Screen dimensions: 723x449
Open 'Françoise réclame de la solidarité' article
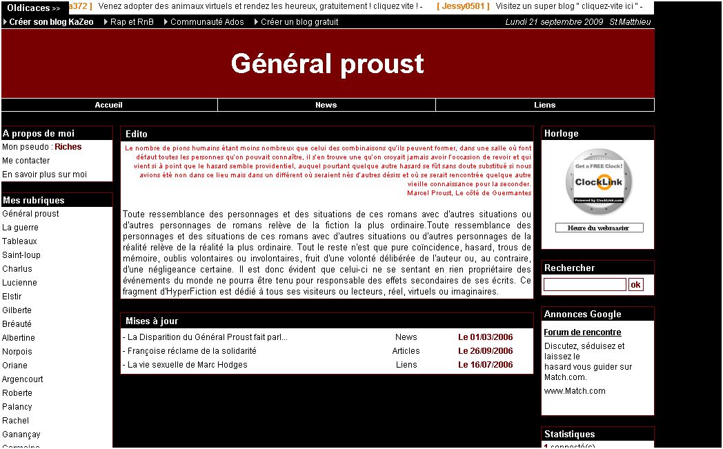pos(192,351)
